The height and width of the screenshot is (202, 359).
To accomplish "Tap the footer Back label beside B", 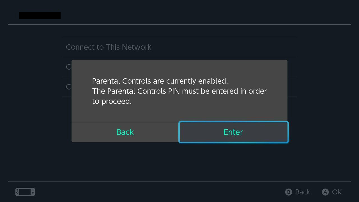I will (x=303, y=192).
